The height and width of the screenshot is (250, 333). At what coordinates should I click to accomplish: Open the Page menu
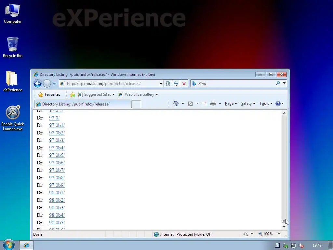[x=231, y=104]
